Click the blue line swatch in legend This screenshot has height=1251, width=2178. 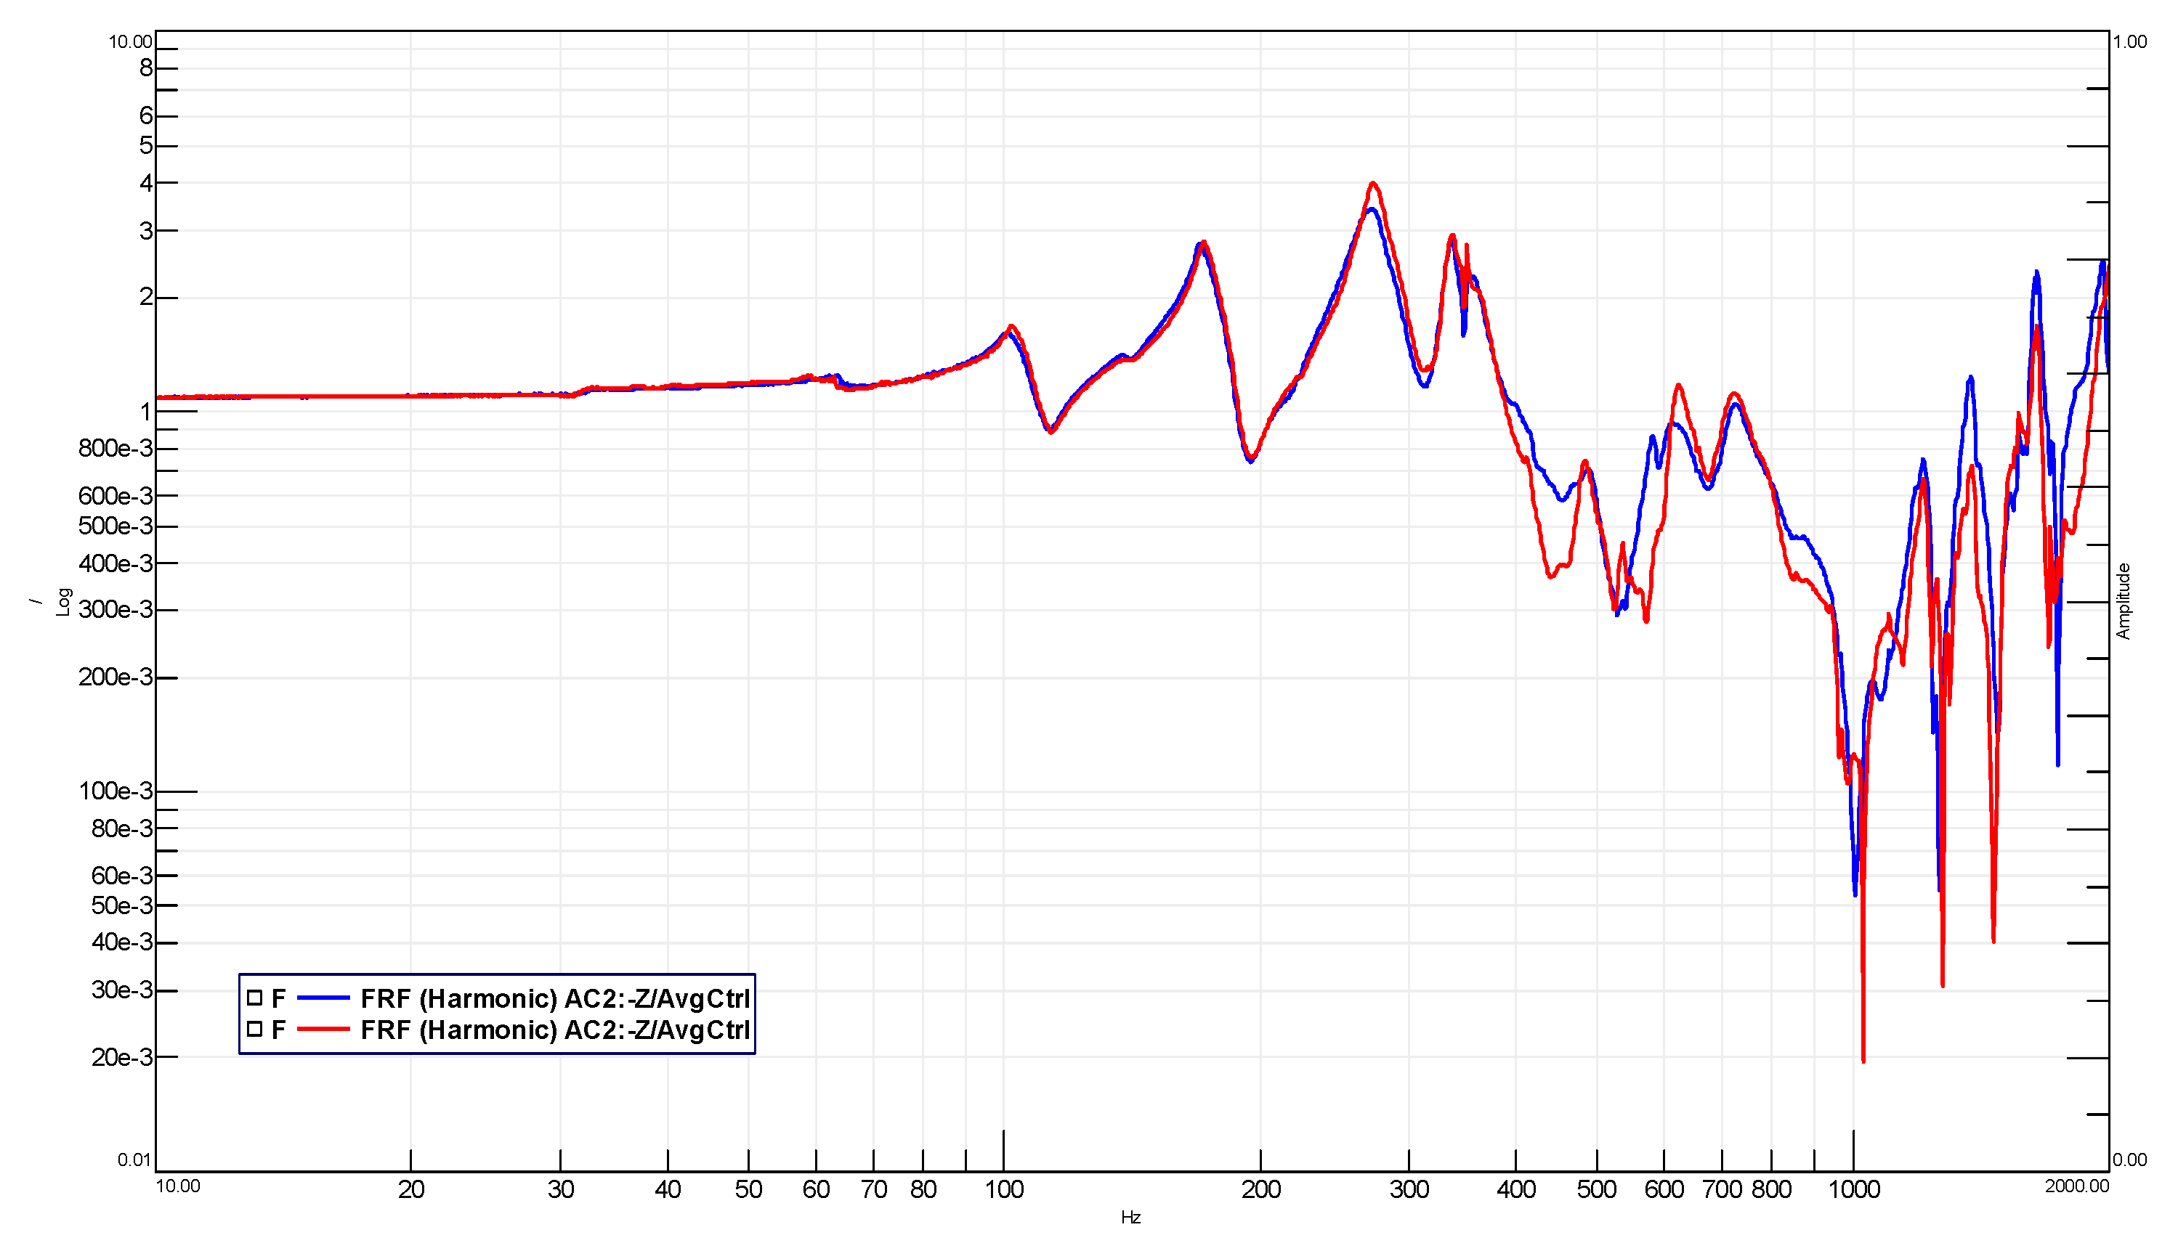coord(323,998)
